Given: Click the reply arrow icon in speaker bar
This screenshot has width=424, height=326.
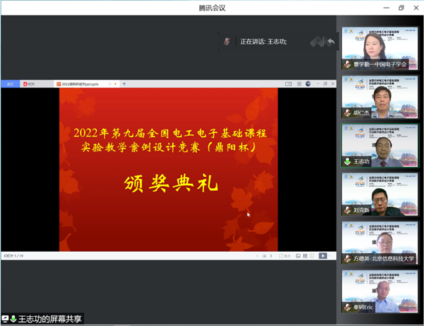Looking at the screenshot, I should pos(331,42).
